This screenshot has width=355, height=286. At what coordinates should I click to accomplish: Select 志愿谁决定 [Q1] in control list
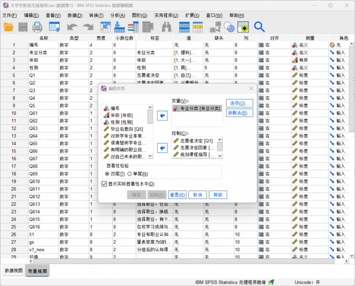[194, 141]
